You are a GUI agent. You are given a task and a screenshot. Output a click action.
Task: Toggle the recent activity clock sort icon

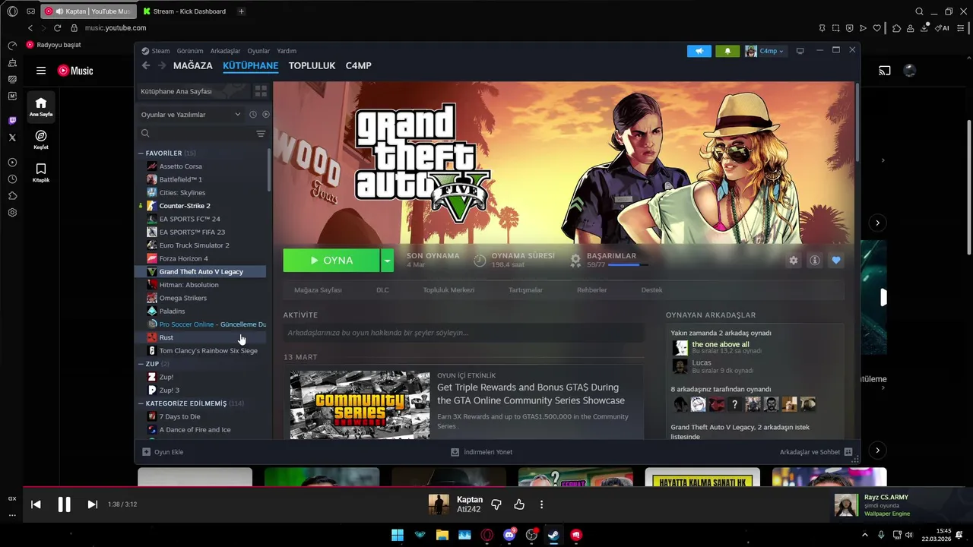[253, 115]
